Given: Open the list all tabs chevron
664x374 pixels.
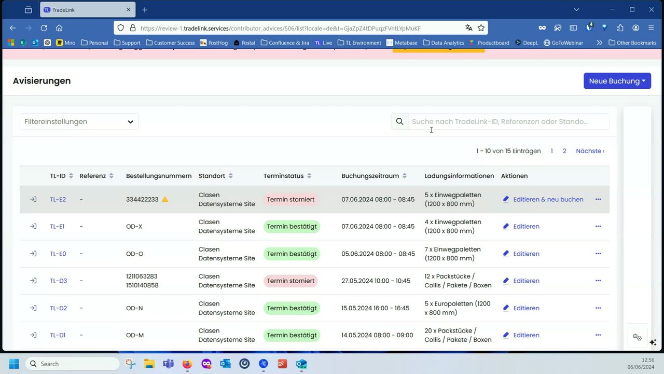Looking at the screenshot, I should tap(576, 10).
